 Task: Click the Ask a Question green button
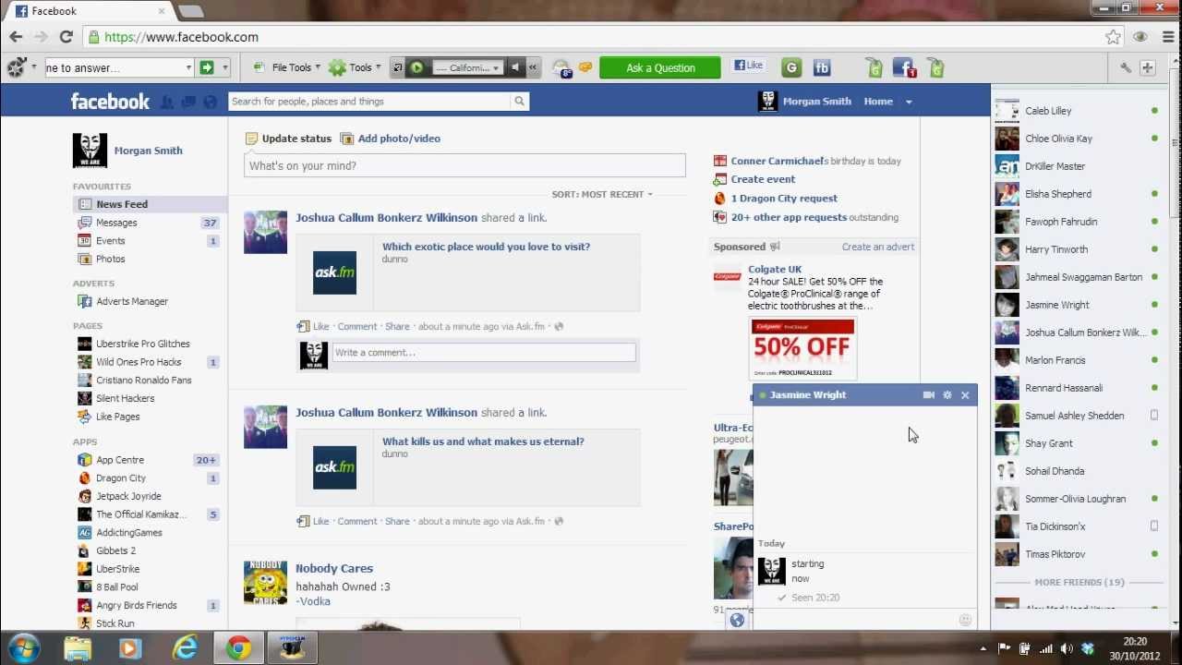click(660, 67)
